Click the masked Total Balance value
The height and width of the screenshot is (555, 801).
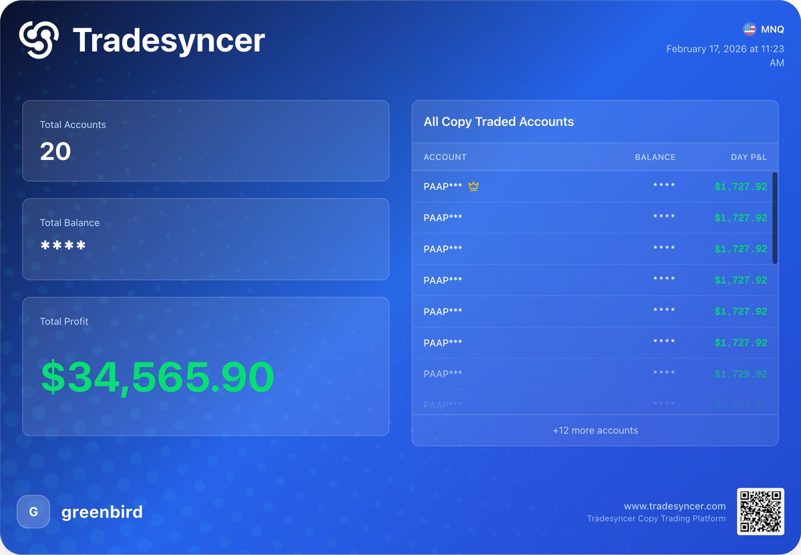click(x=63, y=246)
